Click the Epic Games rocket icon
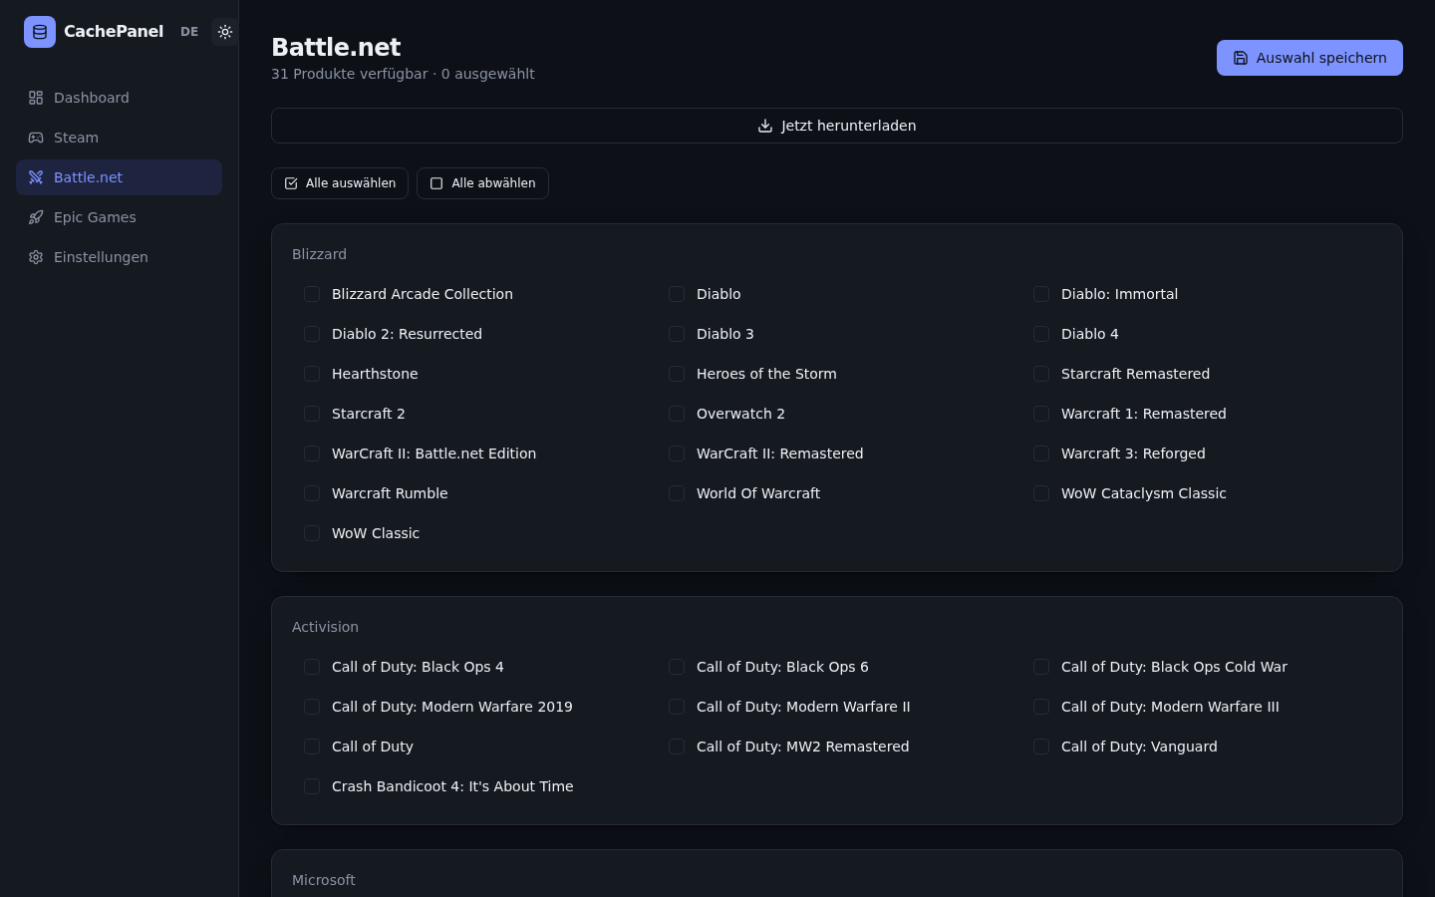Viewport: 1435px width, 897px height. pyautogui.click(x=36, y=217)
